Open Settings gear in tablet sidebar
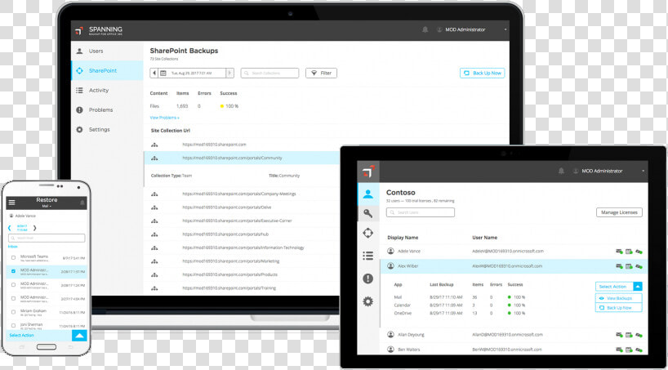Screen dimensions: 668x370 click(368, 301)
